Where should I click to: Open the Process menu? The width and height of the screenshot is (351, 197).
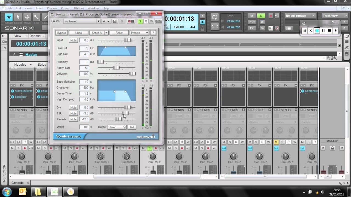[x=52, y=8]
